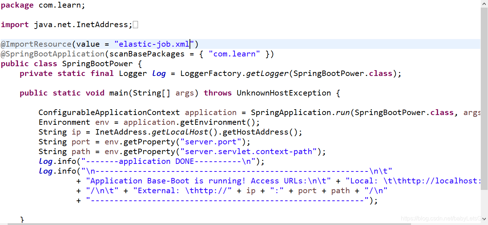The height and width of the screenshot is (225, 488).
Task: Click the right-side vertical scrollbar
Action: pyautogui.click(x=485, y=109)
